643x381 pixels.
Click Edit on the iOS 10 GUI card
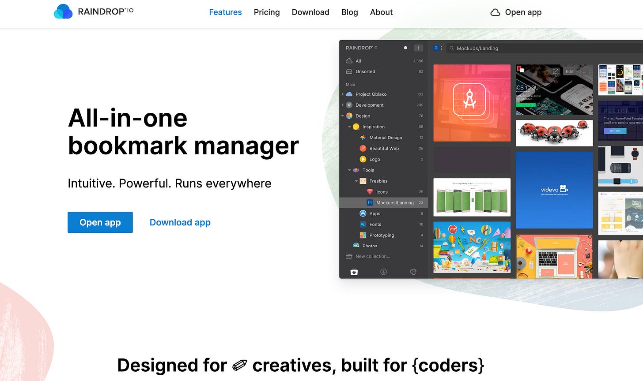[570, 71]
